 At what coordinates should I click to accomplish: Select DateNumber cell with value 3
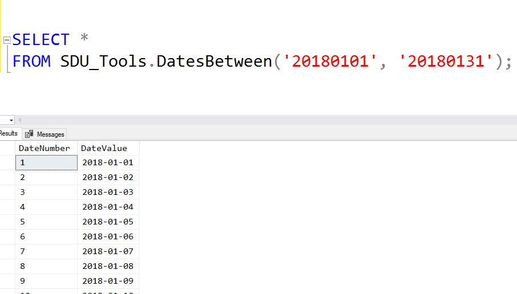point(46,192)
